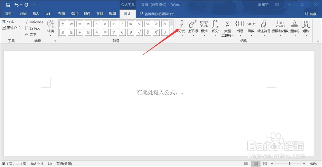
Task: Click the 共享 Share button
Action: [310, 14]
